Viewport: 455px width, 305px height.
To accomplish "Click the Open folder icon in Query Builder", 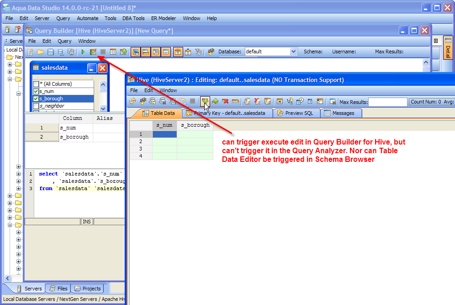I will pos(40,52).
